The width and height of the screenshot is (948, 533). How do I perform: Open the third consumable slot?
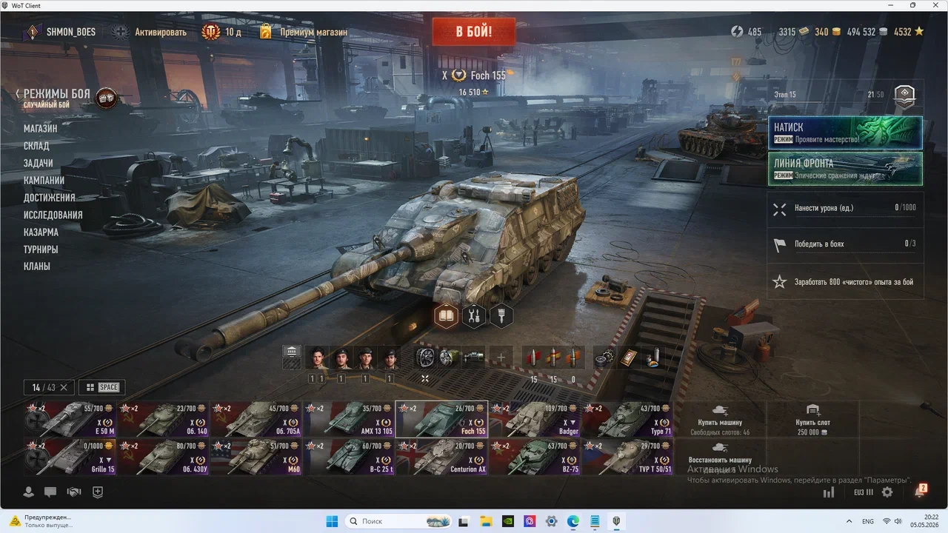click(x=652, y=358)
